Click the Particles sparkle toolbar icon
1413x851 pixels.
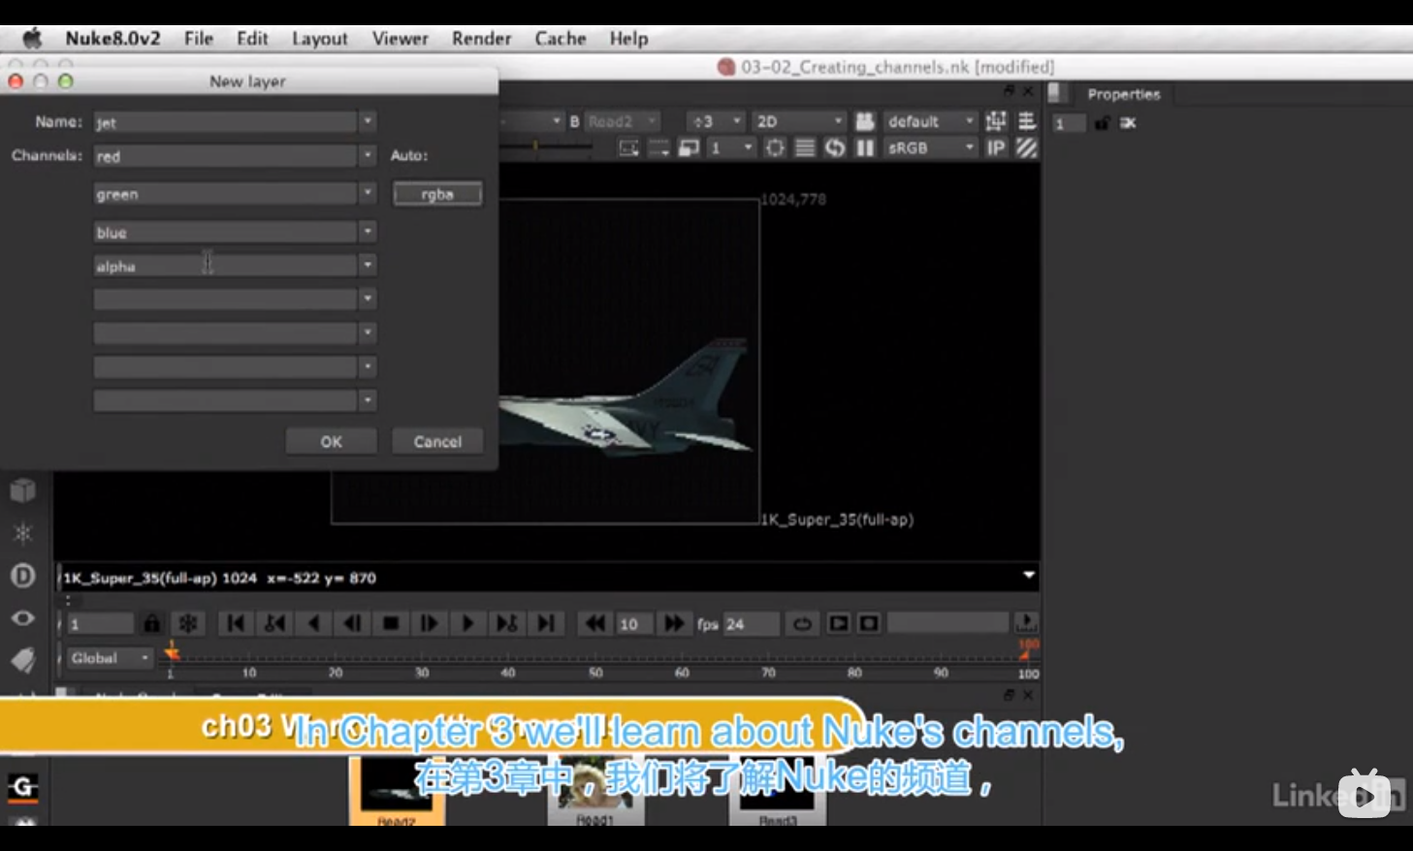pyautogui.click(x=22, y=533)
